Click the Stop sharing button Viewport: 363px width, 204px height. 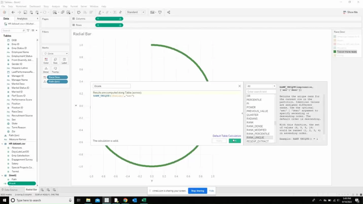197,191
